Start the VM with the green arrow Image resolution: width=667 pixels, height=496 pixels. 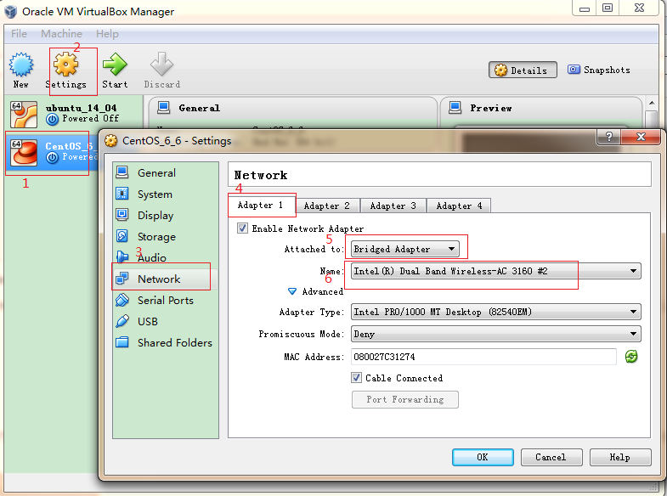(115, 65)
